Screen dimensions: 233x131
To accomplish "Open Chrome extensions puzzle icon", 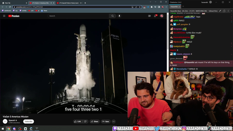I will tap(151, 7).
